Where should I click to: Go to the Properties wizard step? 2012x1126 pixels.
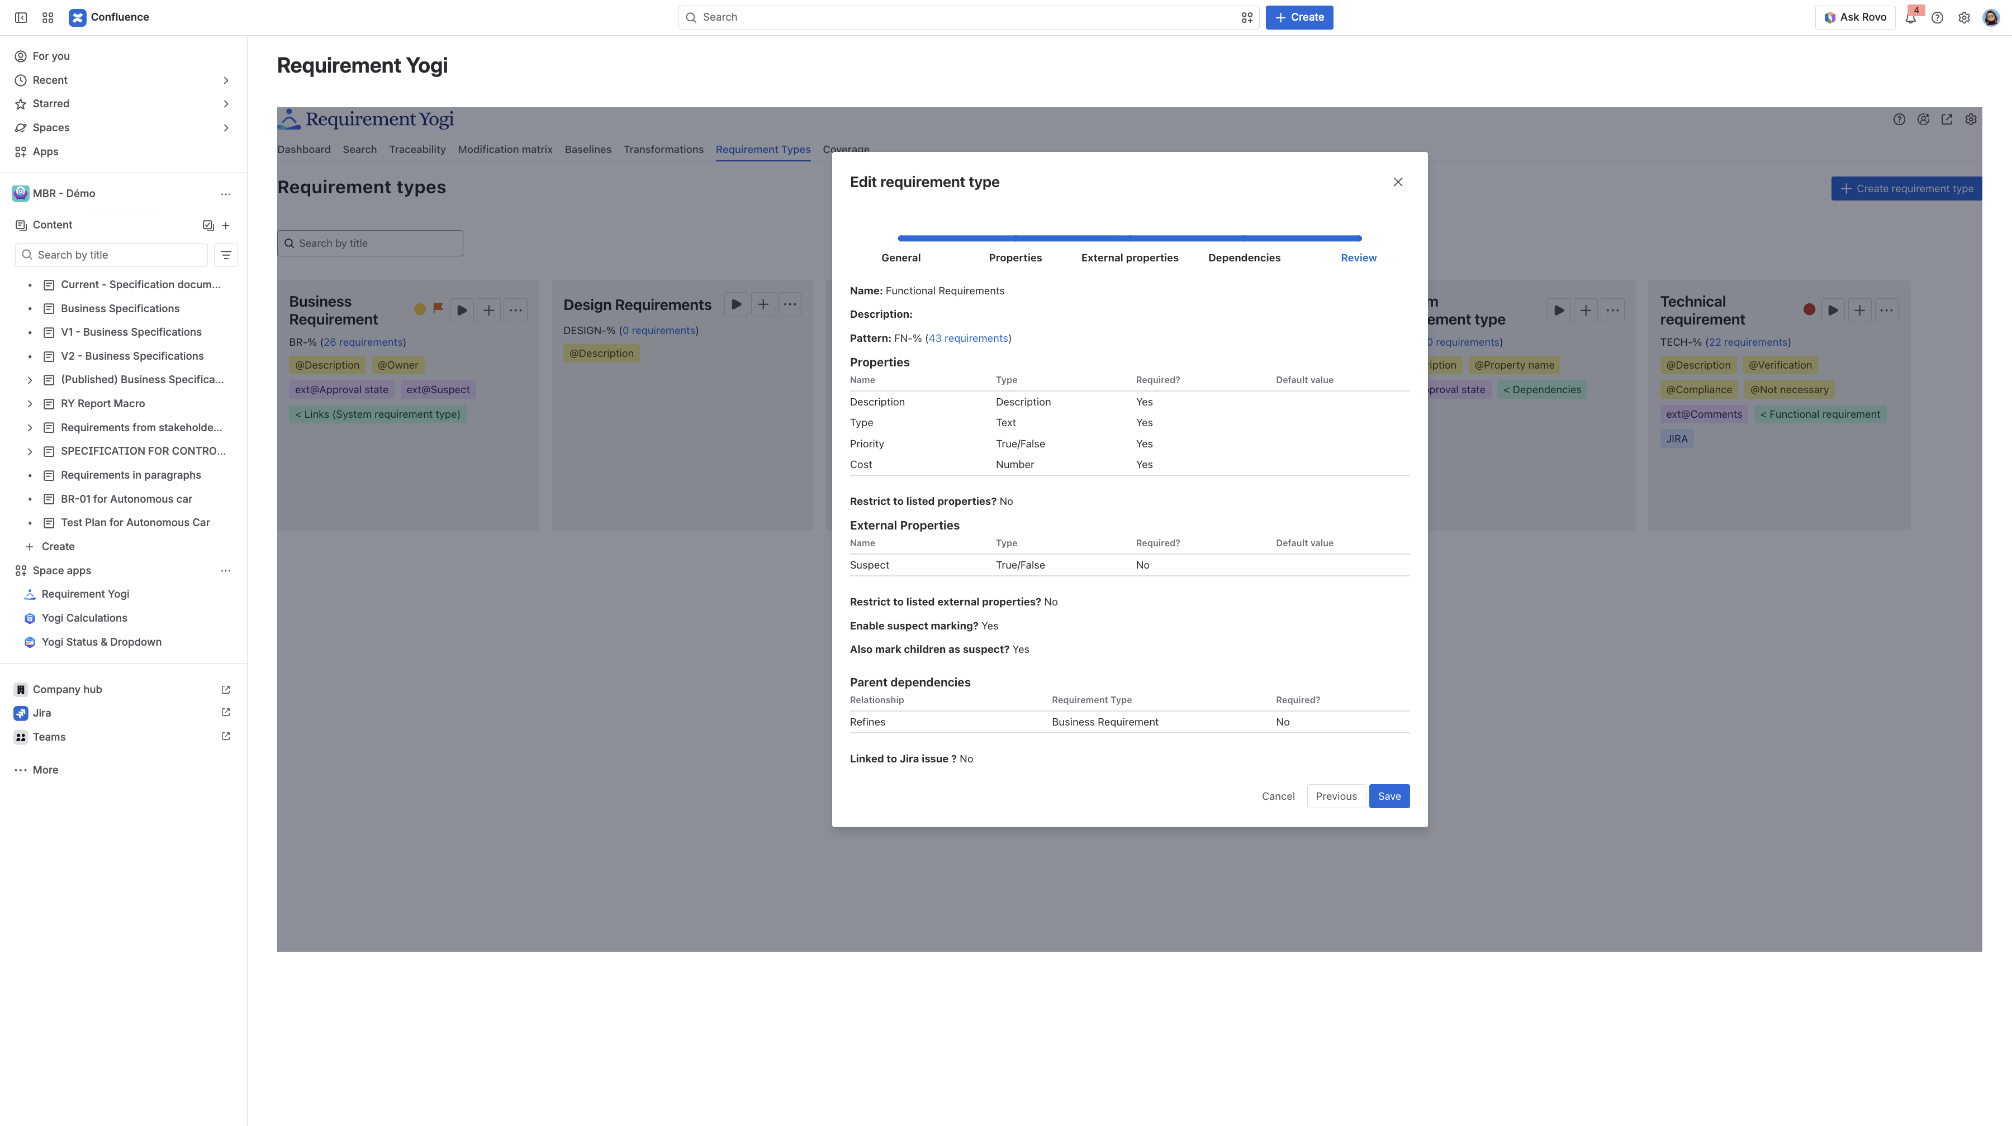(1014, 257)
